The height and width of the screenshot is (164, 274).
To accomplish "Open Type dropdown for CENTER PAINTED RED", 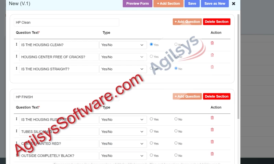I will point(123,143).
